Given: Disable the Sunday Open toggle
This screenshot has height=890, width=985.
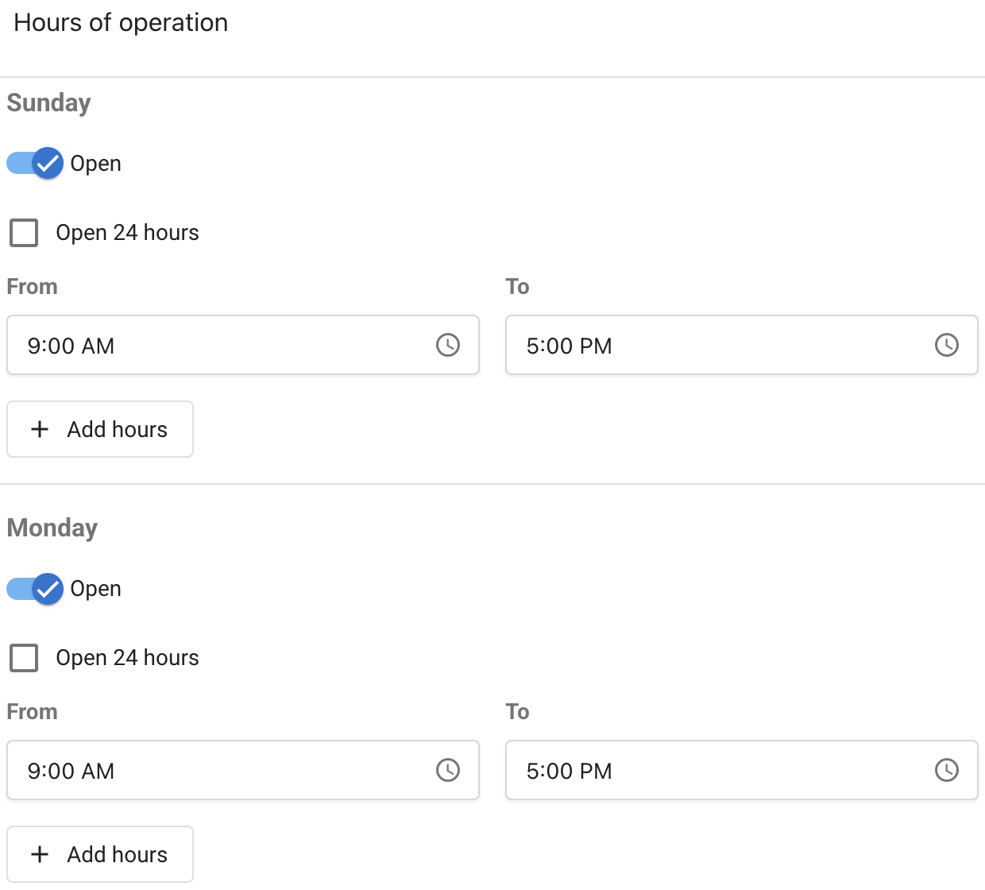Looking at the screenshot, I should coord(34,163).
